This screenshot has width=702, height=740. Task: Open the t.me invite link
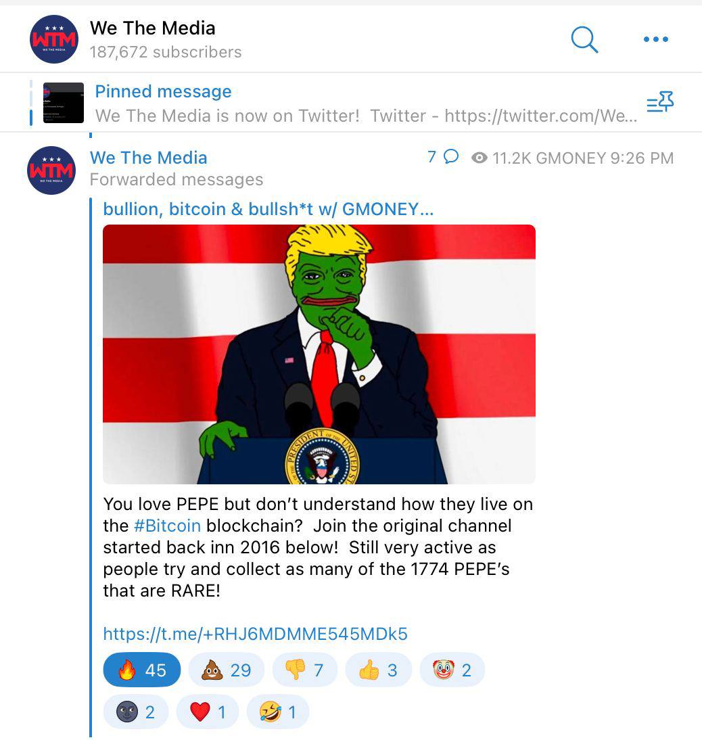point(255,634)
